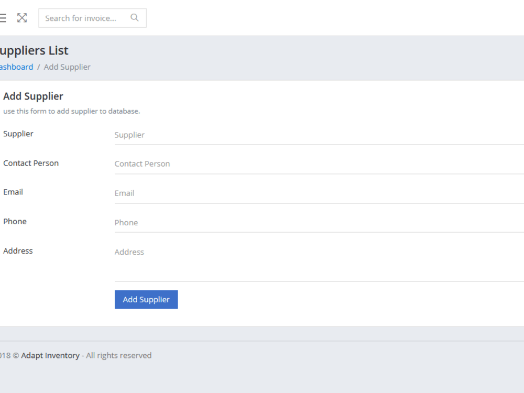The width and height of the screenshot is (524, 393).
Task: Click inside the Address text area
Action: point(319,263)
